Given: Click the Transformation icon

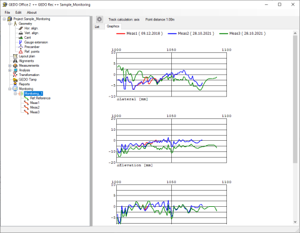Looking at the screenshot, I should 15,75.
